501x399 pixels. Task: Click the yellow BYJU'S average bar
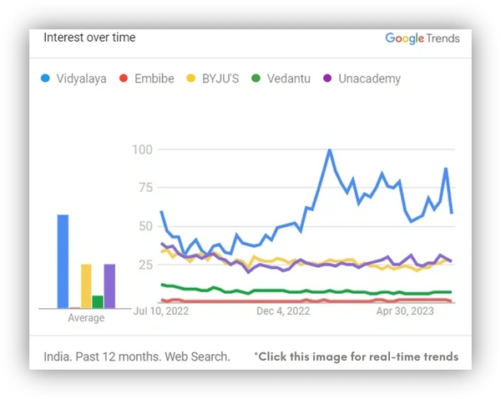(86, 286)
